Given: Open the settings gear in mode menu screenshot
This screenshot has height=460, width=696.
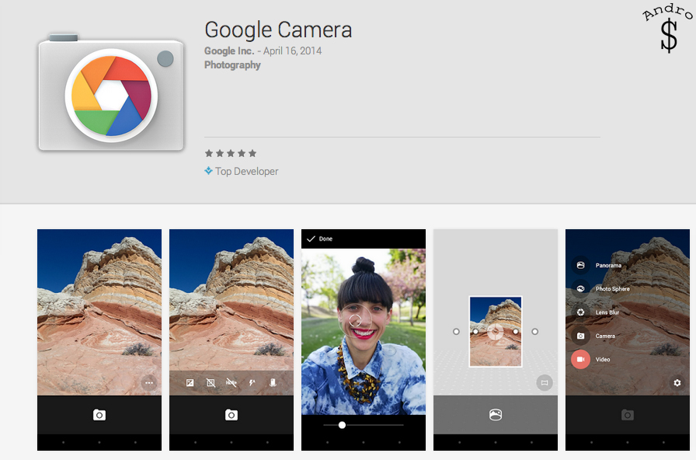Looking at the screenshot, I should pyautogui.click(x=677, y=382).
